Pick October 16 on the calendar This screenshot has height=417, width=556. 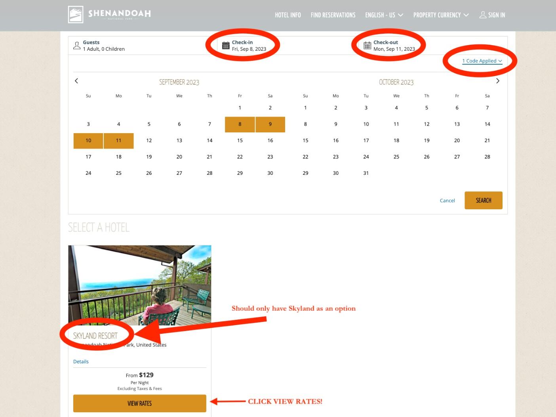(336, 140)
